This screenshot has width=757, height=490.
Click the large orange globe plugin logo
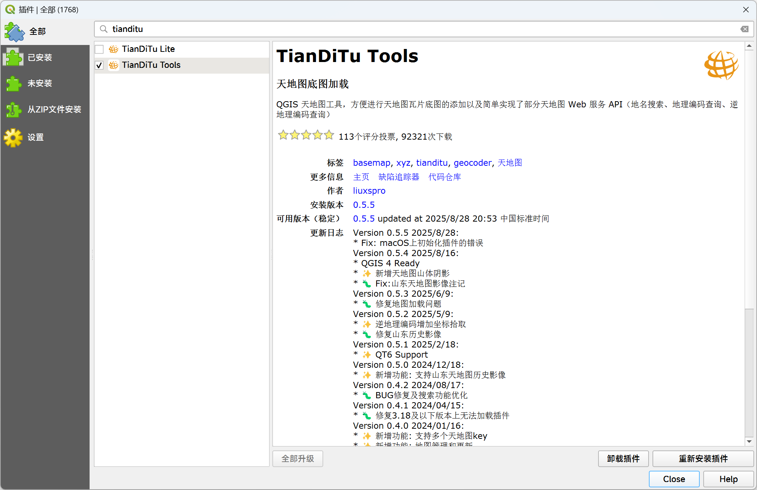(721, 65)
